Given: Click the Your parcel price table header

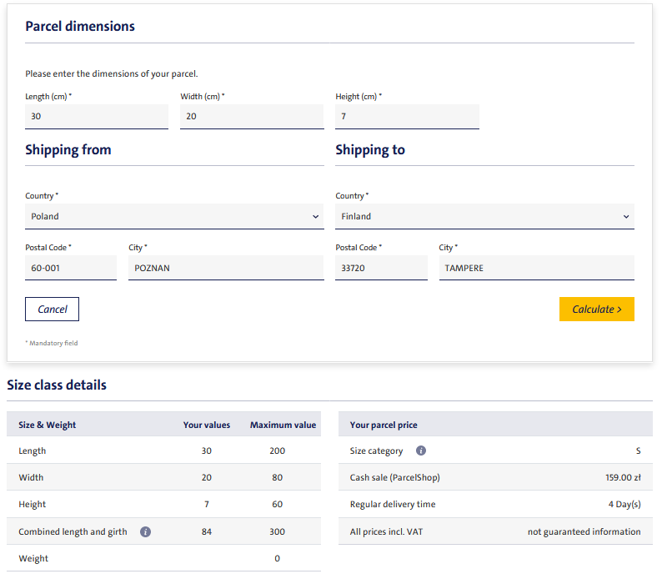Looking at the screenshot, I should coord(384,425).
